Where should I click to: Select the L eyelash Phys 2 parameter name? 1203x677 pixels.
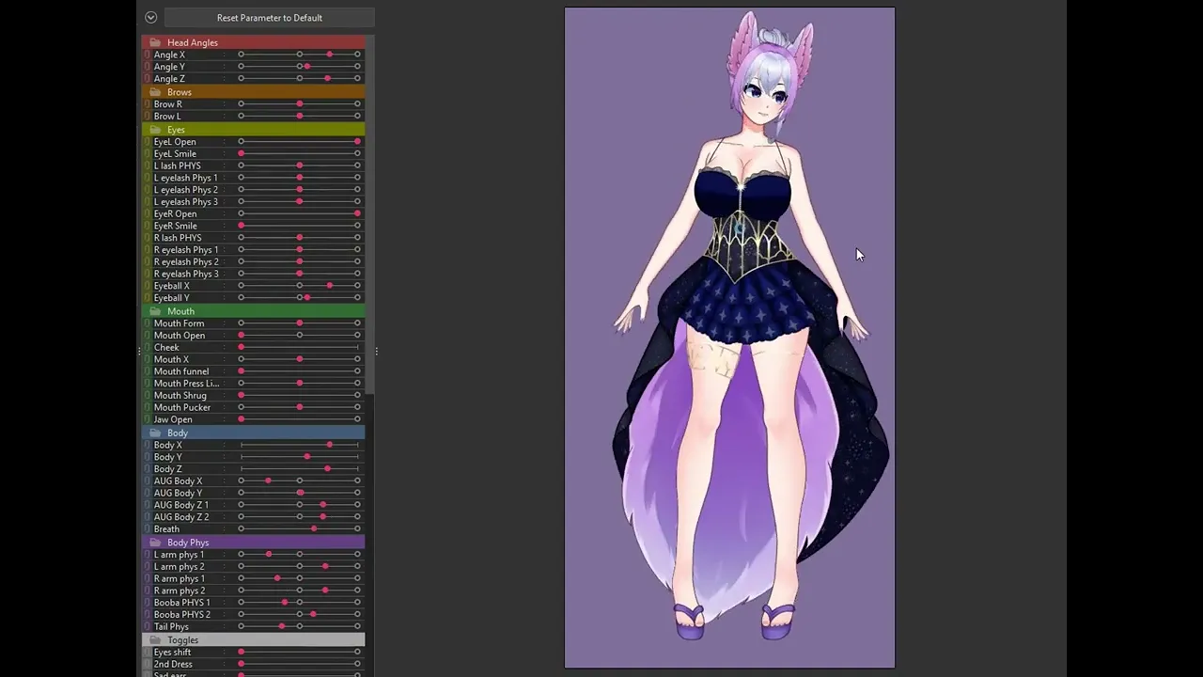click(x=186, y=190)
